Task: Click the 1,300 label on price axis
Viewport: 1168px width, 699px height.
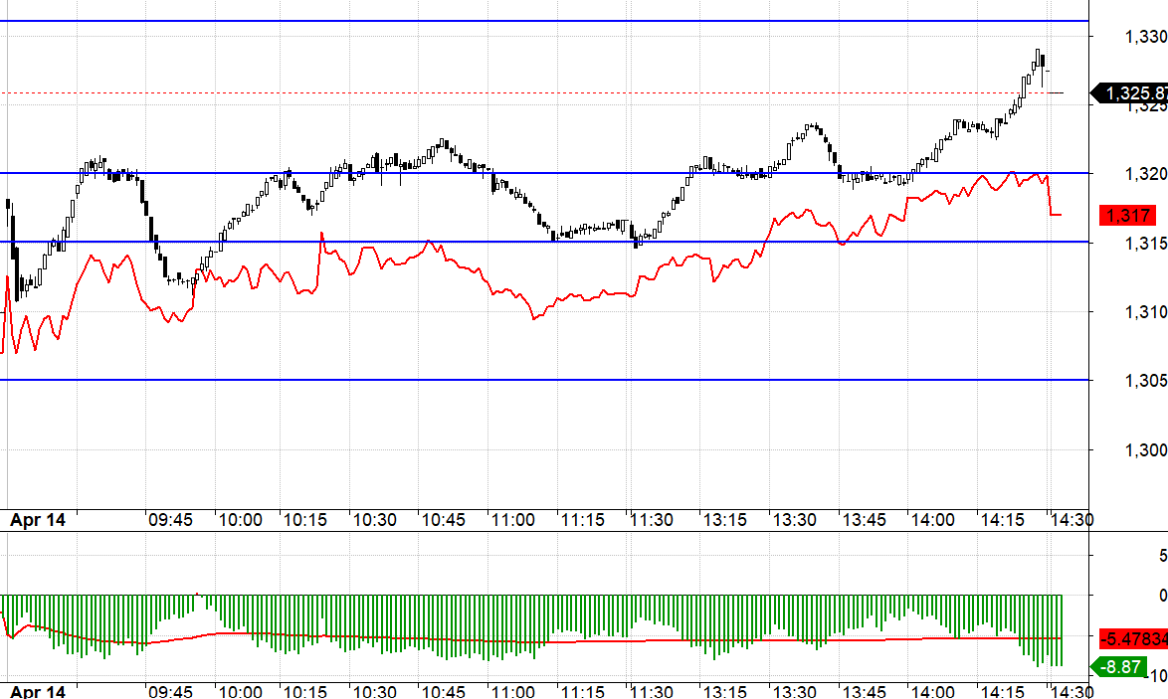Action: pyautogui.click(x=1145, y=449)
